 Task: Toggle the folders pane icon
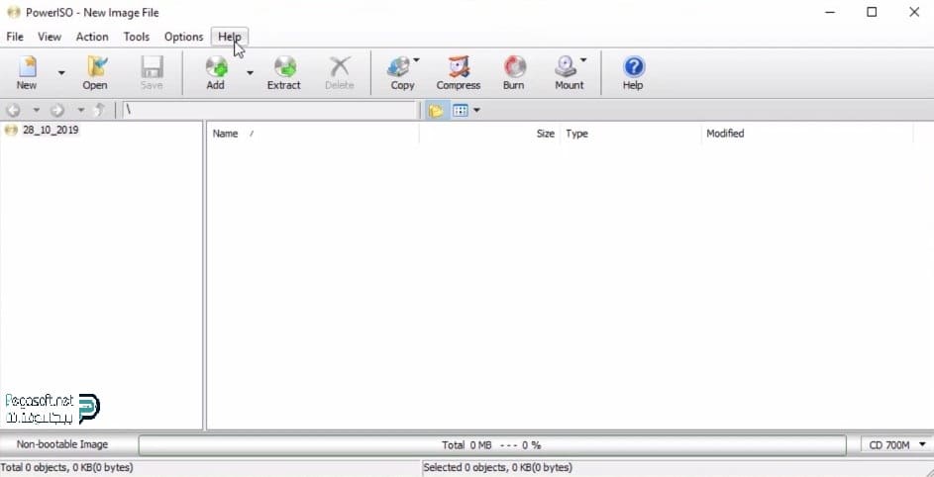(x=436, y=110)
